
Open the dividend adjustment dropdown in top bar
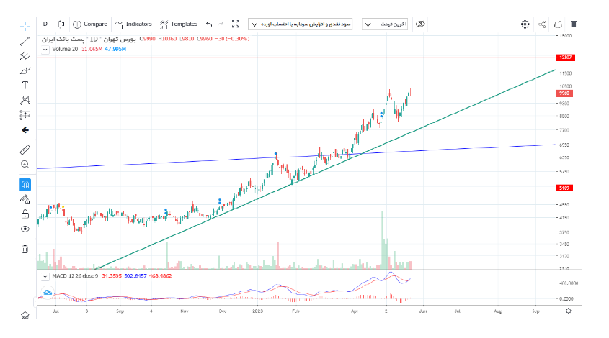(301, 24)
